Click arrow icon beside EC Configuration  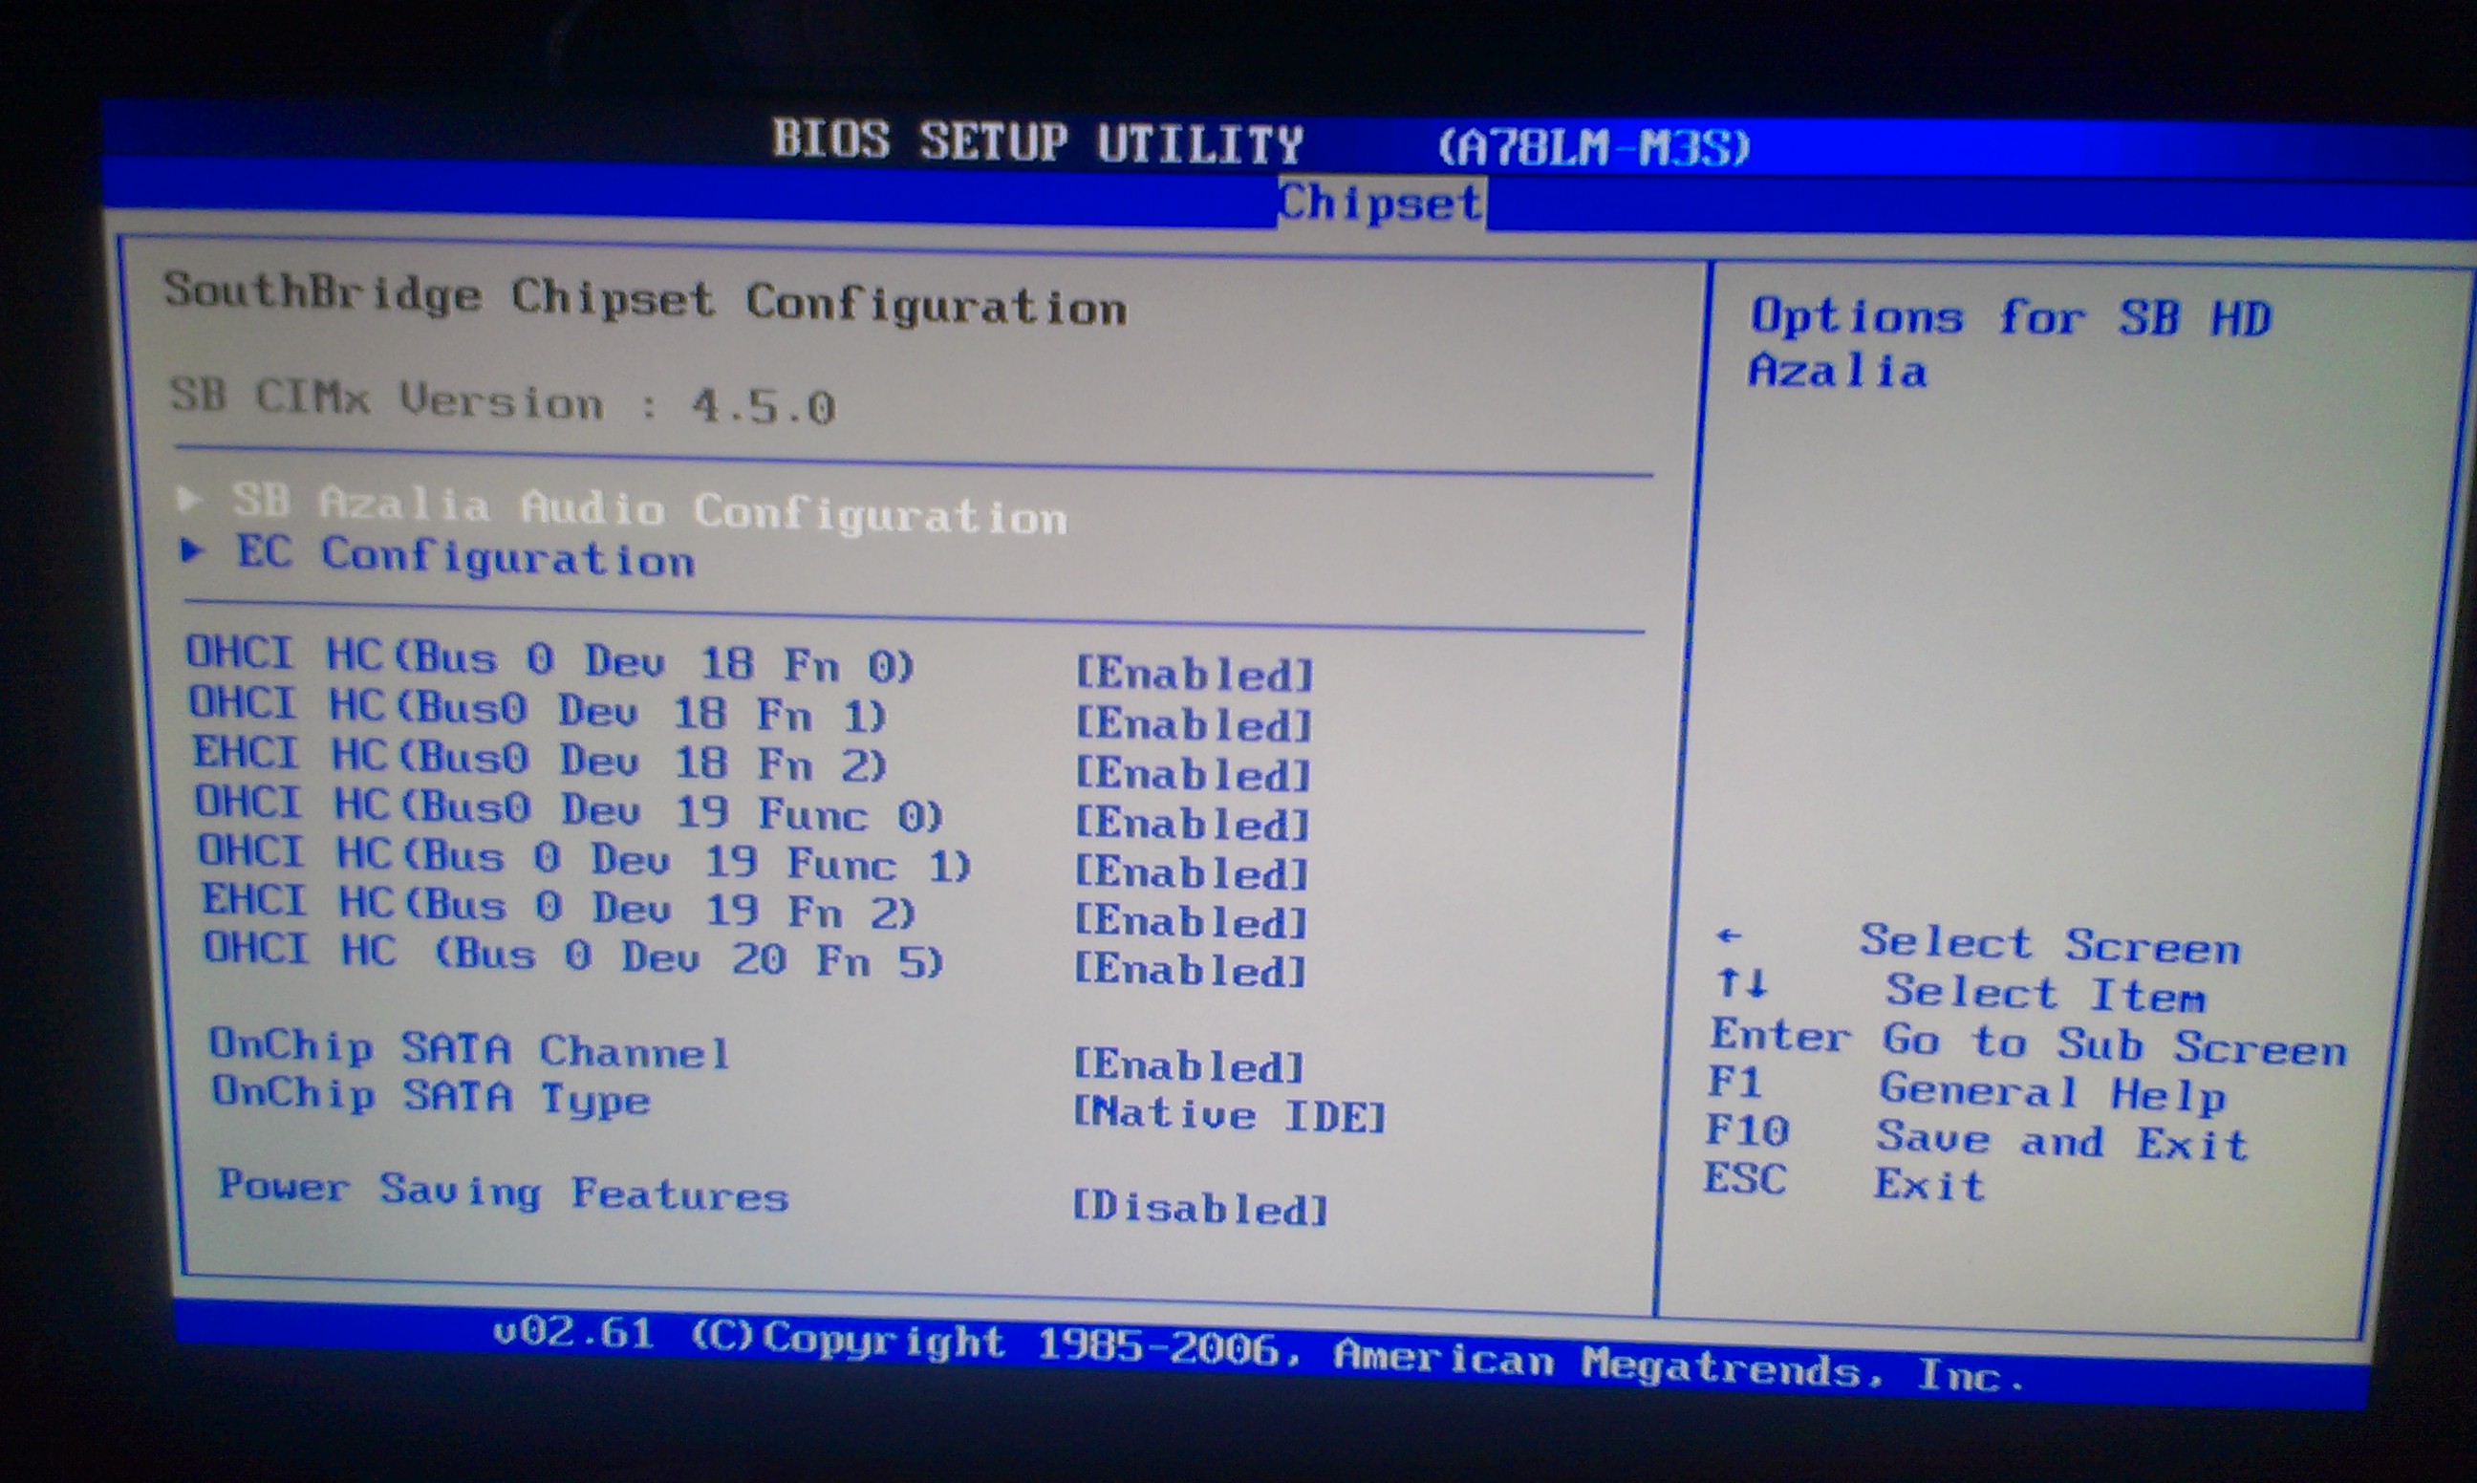[192, 549]
